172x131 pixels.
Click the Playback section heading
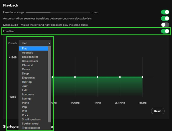point(11,5)
